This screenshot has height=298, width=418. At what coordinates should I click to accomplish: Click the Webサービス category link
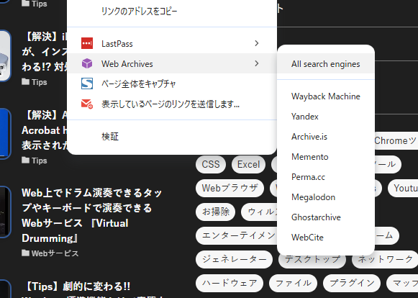point(55,253)
